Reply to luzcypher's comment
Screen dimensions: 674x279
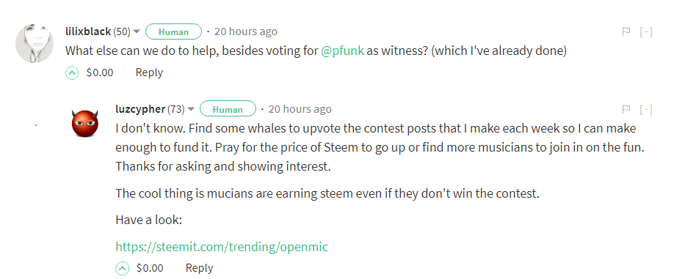click(x=199, y=268)
